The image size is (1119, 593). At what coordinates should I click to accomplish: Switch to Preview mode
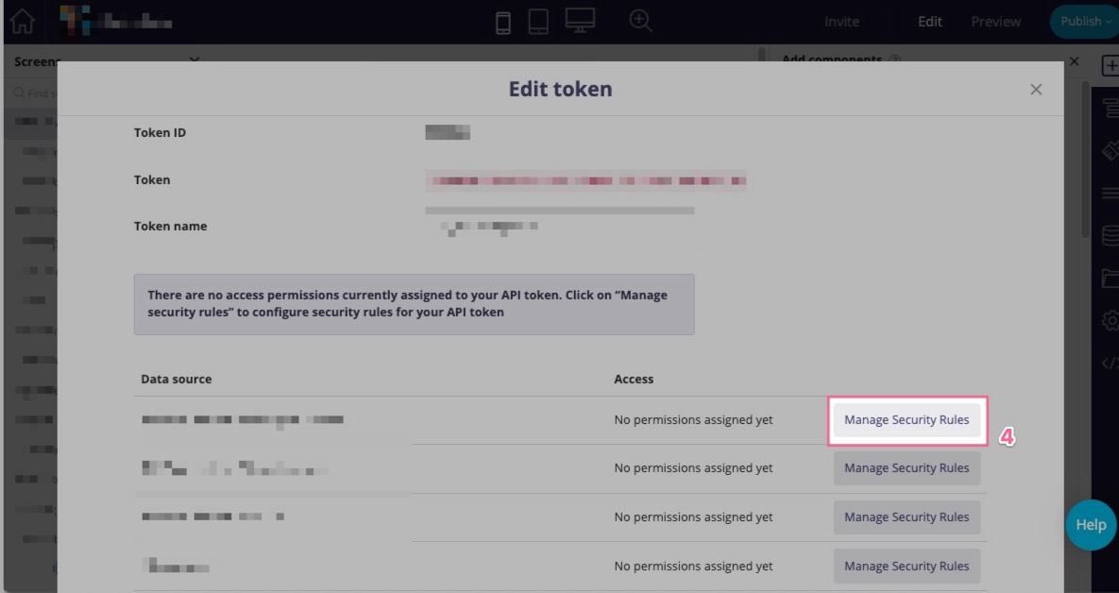[x=995, y=22]
